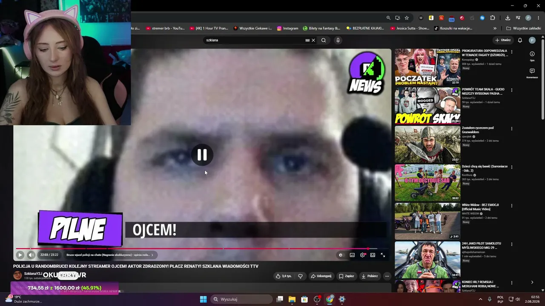The width and height of the screenshot is (545, 306).
Task: Open the Opis description panel
Action: 532,56
